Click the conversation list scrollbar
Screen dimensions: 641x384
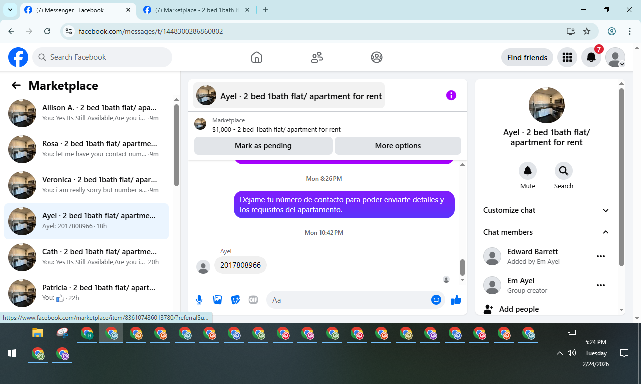click(176, 145)
